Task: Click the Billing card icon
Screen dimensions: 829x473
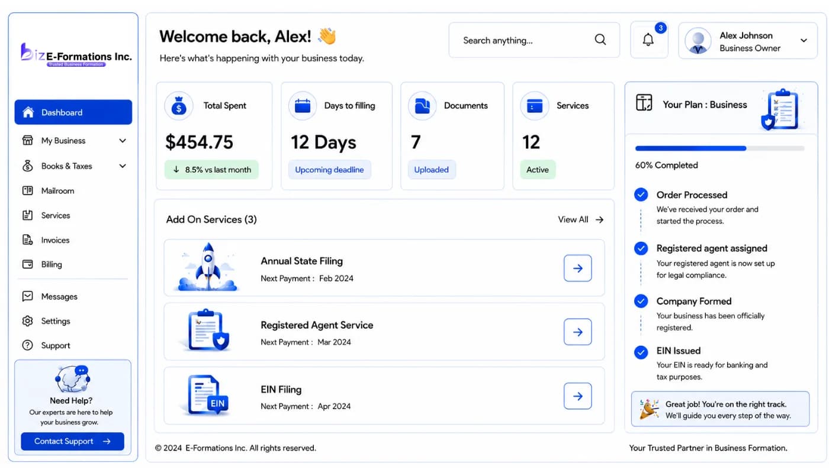Action: [27, 264]
